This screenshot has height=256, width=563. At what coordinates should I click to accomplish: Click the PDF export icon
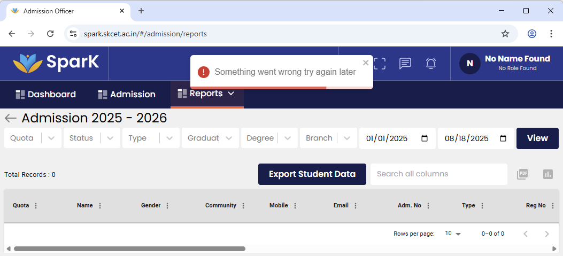coord(522,174)
